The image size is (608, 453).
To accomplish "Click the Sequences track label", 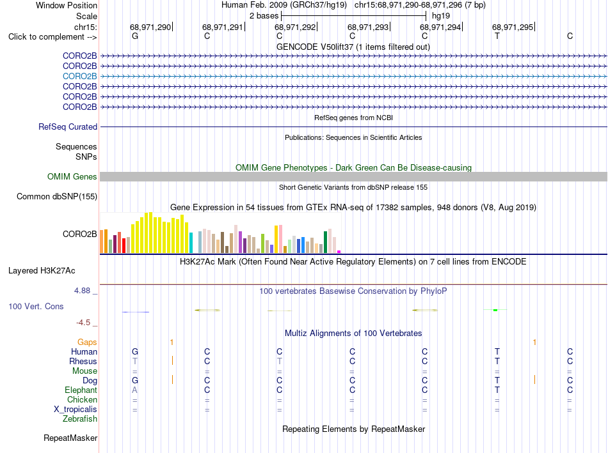I will coord(76,147).
